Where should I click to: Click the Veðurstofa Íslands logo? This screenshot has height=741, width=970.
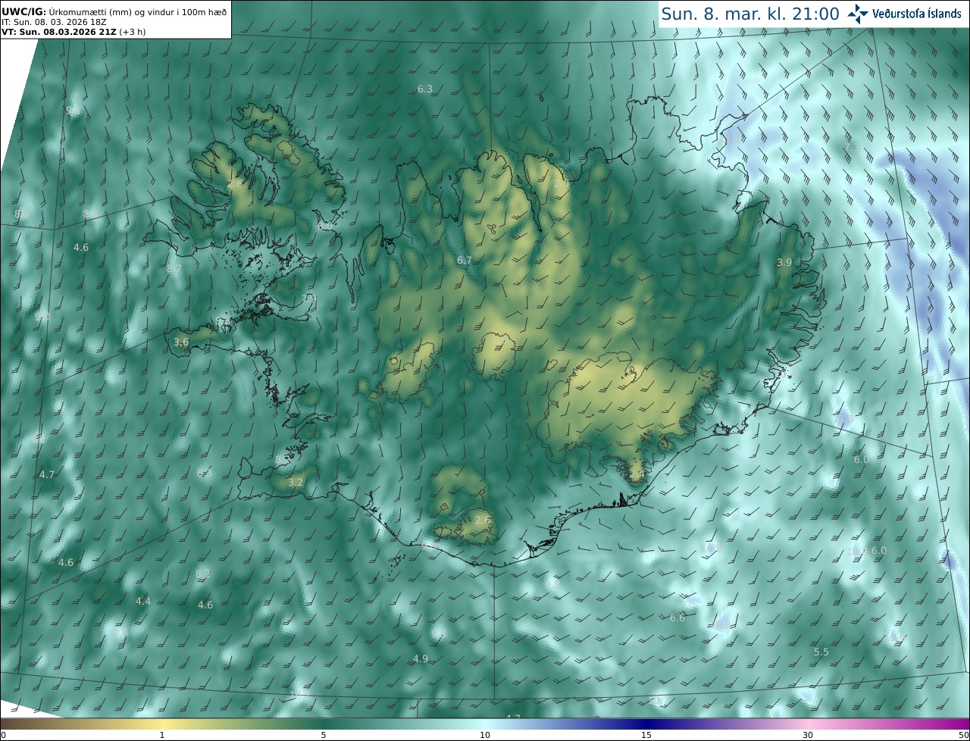[904, 13]
